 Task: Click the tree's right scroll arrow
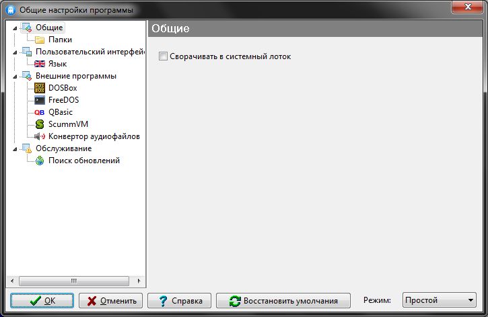pos(139,281)
